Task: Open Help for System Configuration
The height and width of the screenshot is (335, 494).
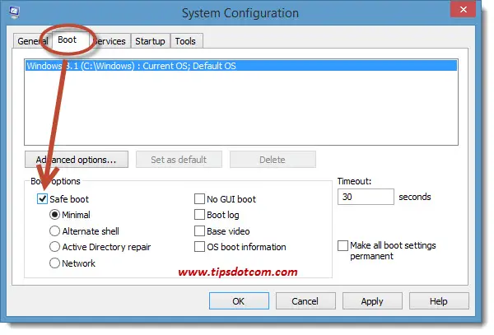Action: [x=439, y=301]
